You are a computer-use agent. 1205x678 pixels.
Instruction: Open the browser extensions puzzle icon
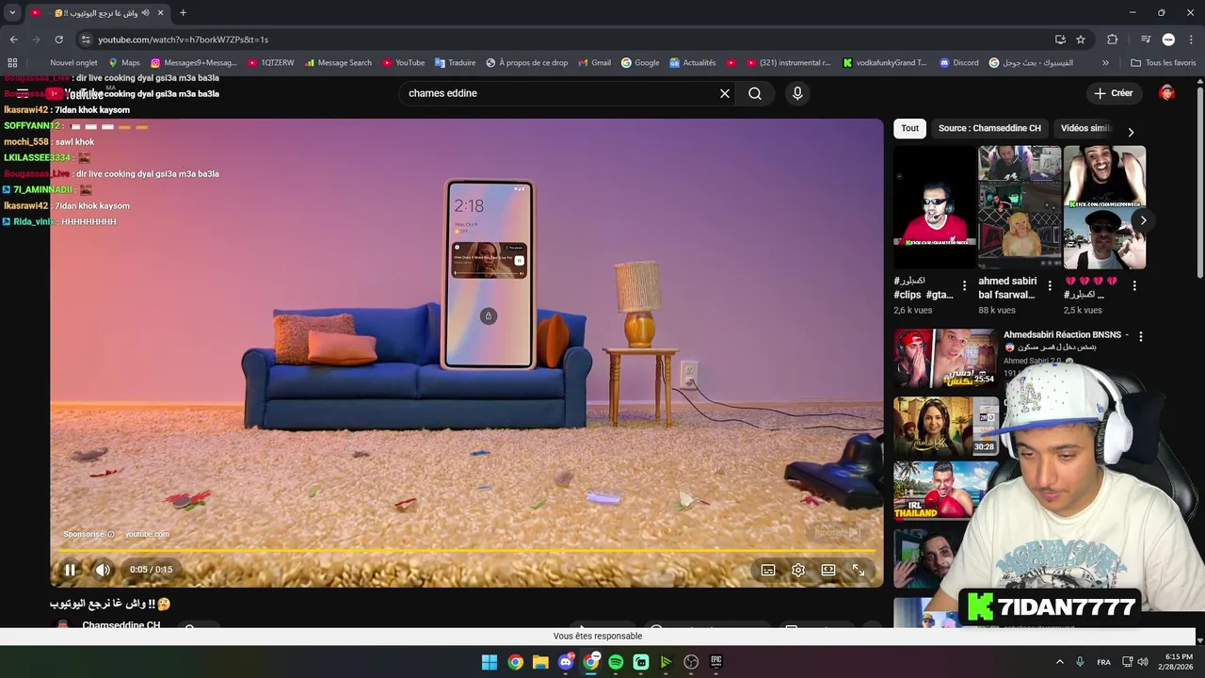click(1113, 40)
